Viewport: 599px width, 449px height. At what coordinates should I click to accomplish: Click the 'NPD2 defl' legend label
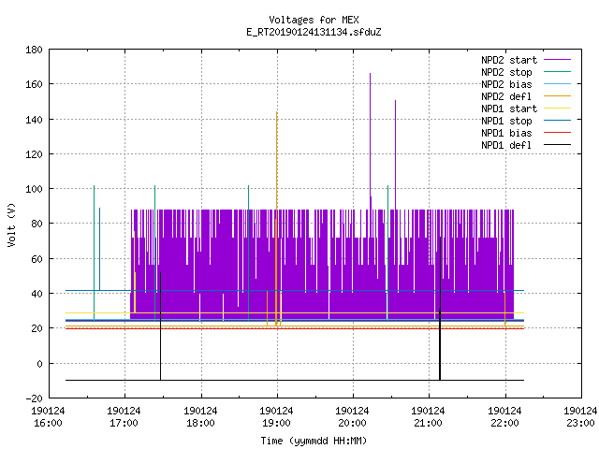tap(506, 96)
